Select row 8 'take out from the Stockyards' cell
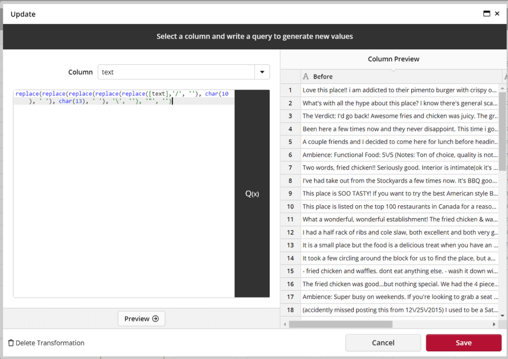This screenshot has width=508, height=359. coord(400,180)
